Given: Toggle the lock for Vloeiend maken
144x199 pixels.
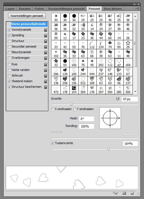Looking at the screenshot, I should coord(46,81).
